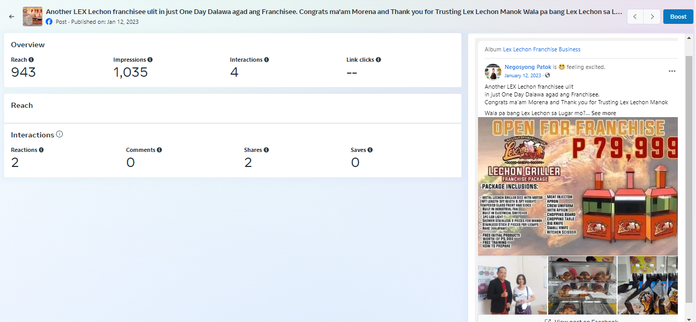Image resolution: width=696 pixels, height=322 pixels.
Task: Show info tooltip for Saves
Action: click(370, 150)
